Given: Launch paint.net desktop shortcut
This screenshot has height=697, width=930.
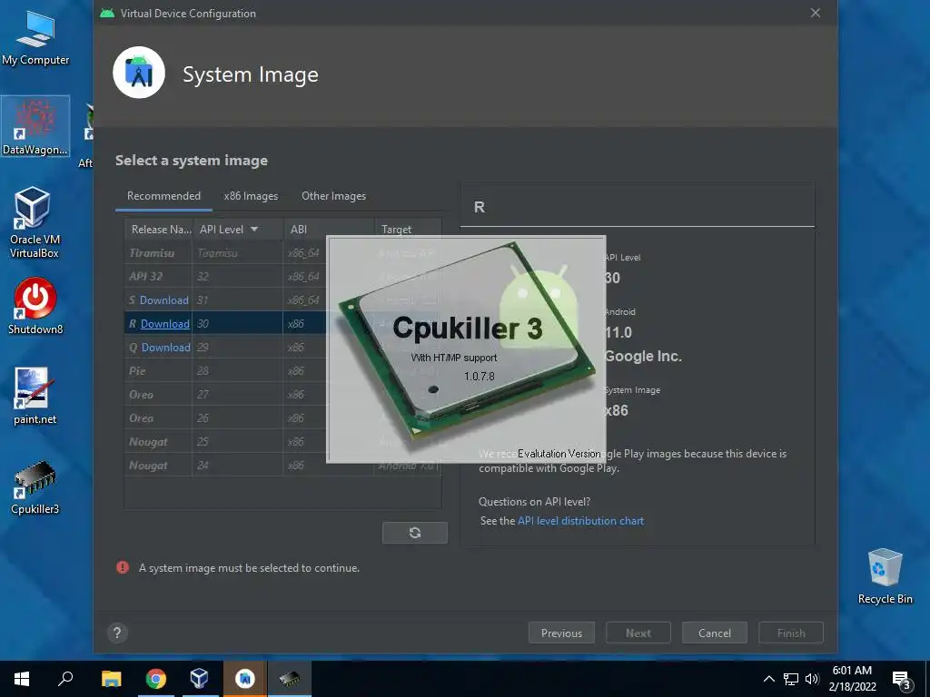Looking at the screenshot, I should 35,396.
